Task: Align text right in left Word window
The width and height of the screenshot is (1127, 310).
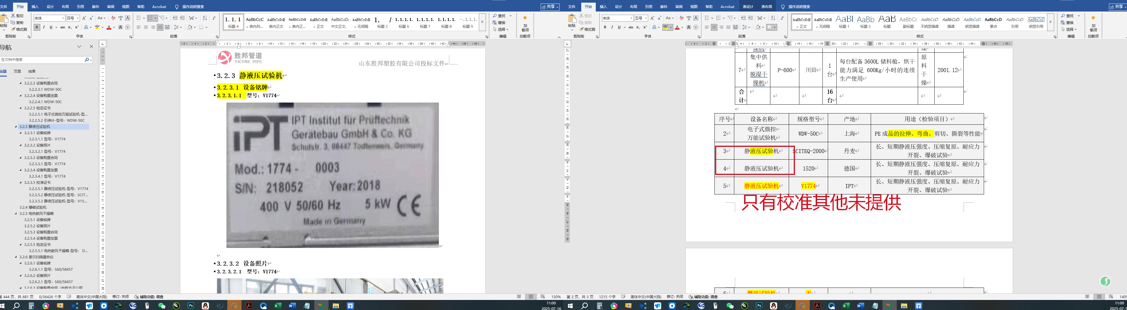Action: tap(153, 27)
